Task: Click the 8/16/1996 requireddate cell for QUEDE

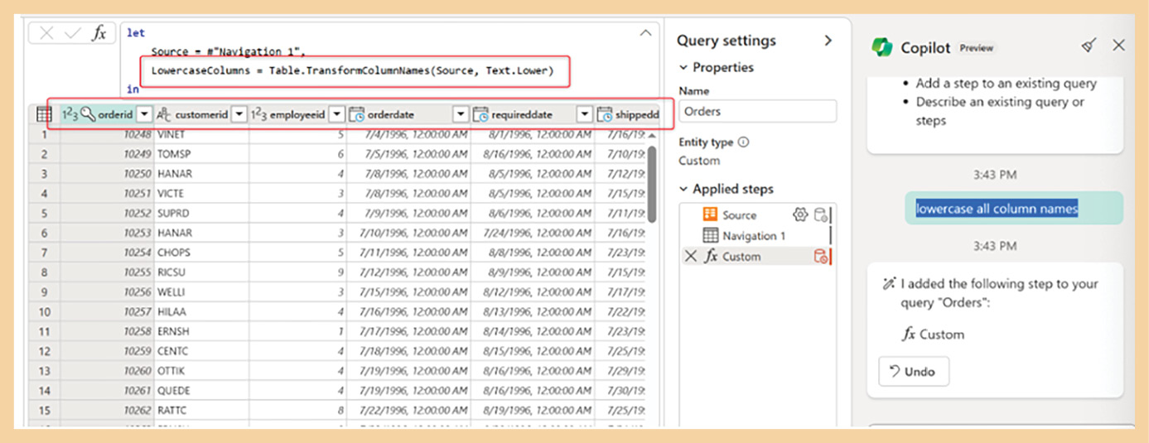Action: click(x=532, y=390)
